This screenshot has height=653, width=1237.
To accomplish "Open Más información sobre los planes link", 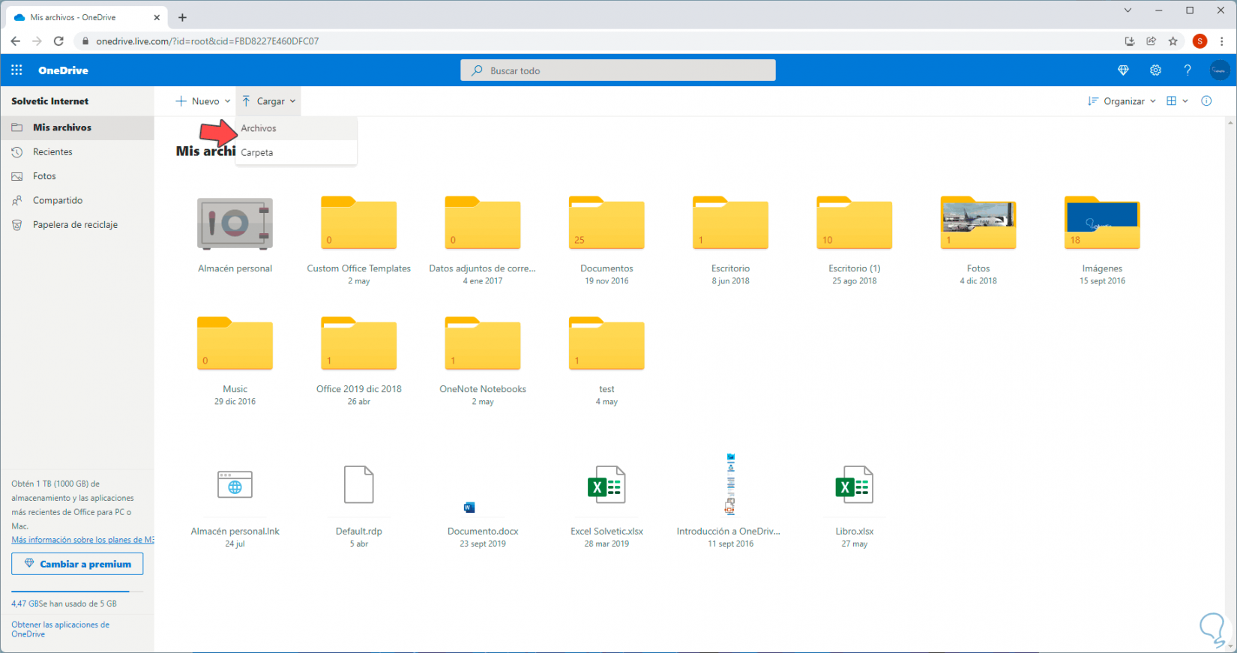I will point(82,540).
